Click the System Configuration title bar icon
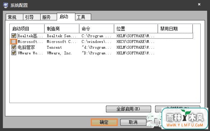Viewport: 210px width, 131px height. (6, 5)
